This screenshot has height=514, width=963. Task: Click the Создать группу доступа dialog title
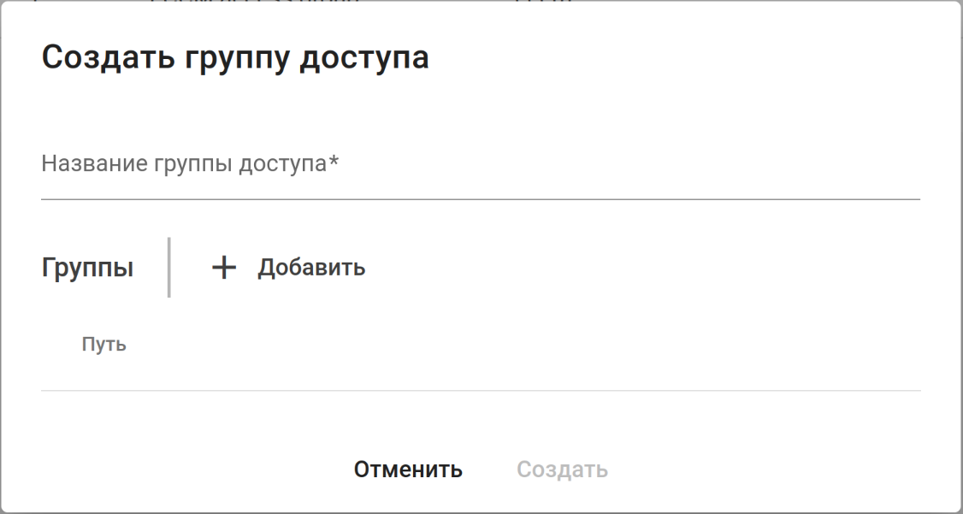click(x=235, y=57)
